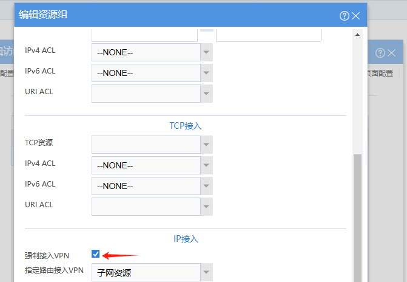Open the upper IPv6 ACL dropdown above TCP接入
Viewport: 407px width, 282px height.
click(x=207, y=73)
